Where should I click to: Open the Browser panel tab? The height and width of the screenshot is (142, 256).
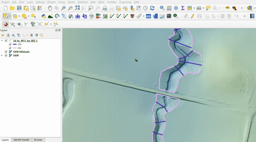point(38,140)
